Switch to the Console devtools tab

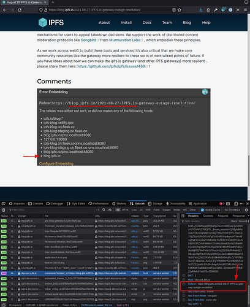36,204
